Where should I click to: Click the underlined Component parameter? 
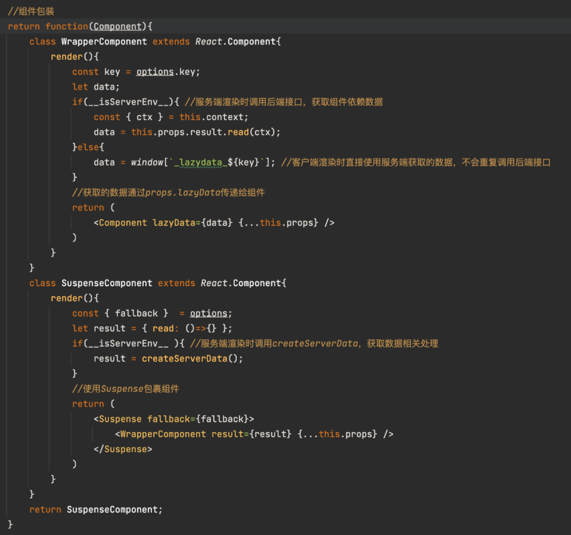coord(117,26)
